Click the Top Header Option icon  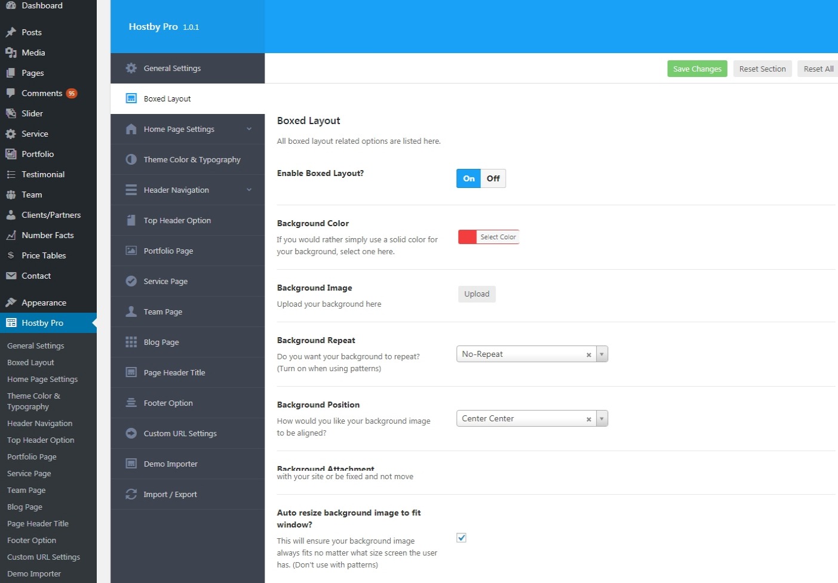(x=131, y=220)
